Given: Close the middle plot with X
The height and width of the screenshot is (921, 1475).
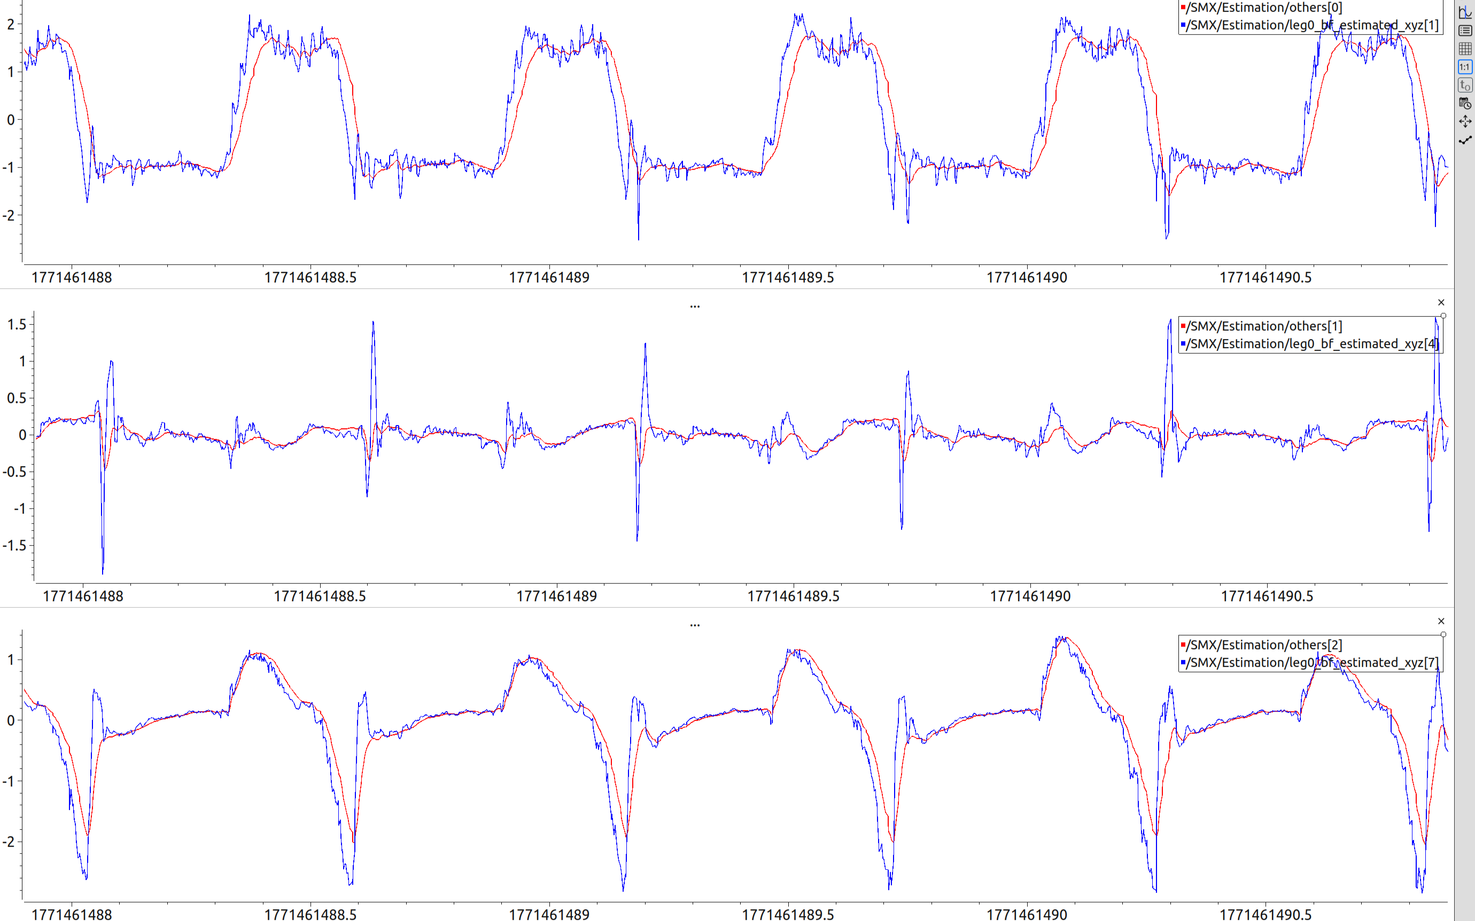Looking at the screenshot, I should click(x=1441, y=303).
